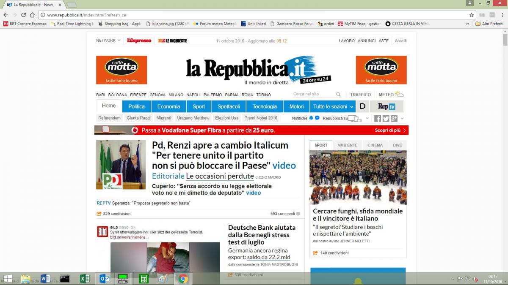This screenshot has height=285, width=508.
Task: Click the BILD logo in the tweet
Action: point(102,231)
